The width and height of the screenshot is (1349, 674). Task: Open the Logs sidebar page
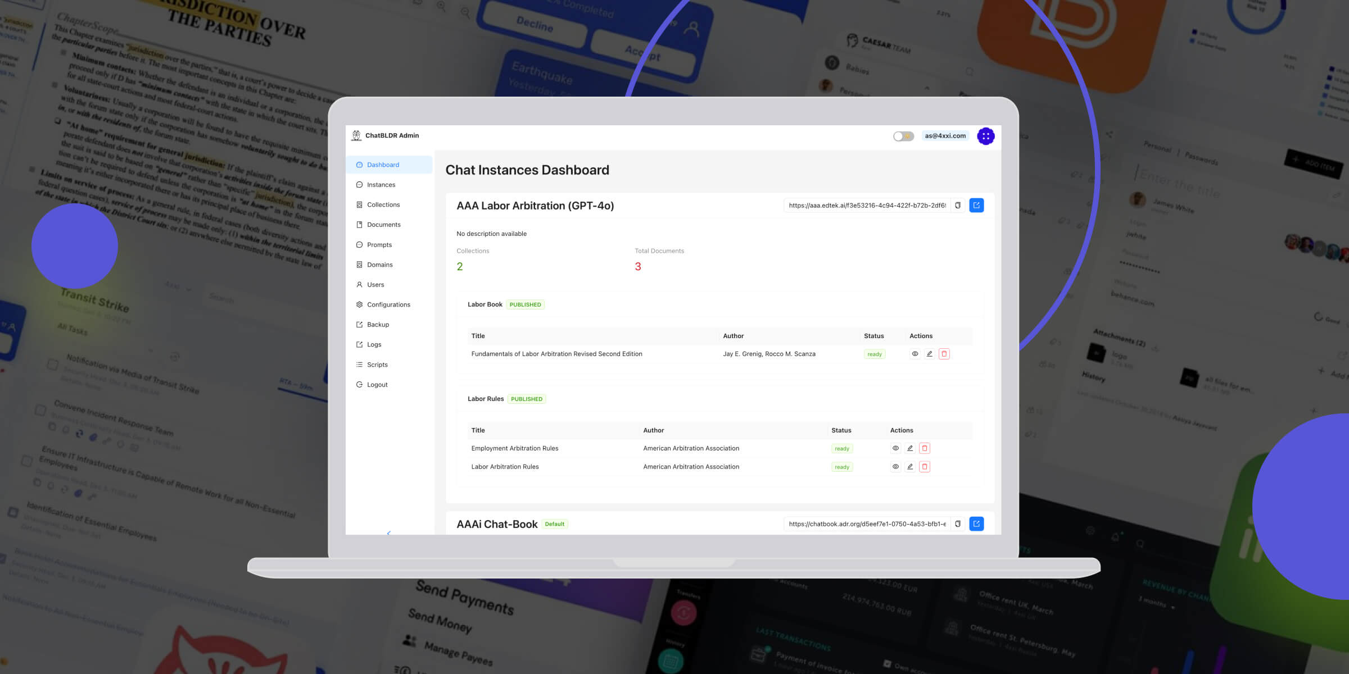pyautogui.click(x=389, y=345)
